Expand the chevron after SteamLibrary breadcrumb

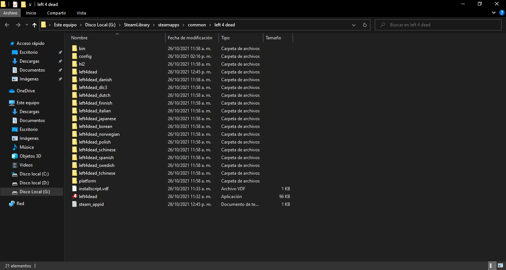click(153, 25)
